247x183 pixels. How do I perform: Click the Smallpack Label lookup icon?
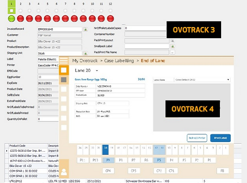click(x=173, y=46)
